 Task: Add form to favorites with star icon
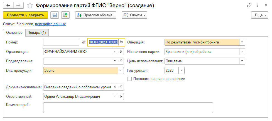coord(30,6)
